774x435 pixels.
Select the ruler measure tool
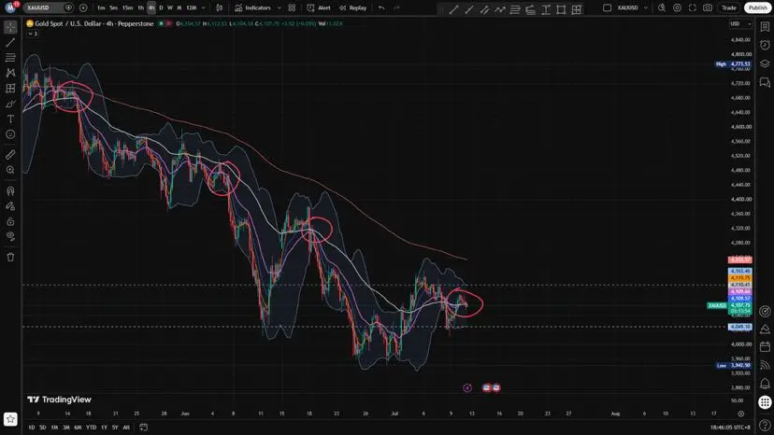(10, 155)
